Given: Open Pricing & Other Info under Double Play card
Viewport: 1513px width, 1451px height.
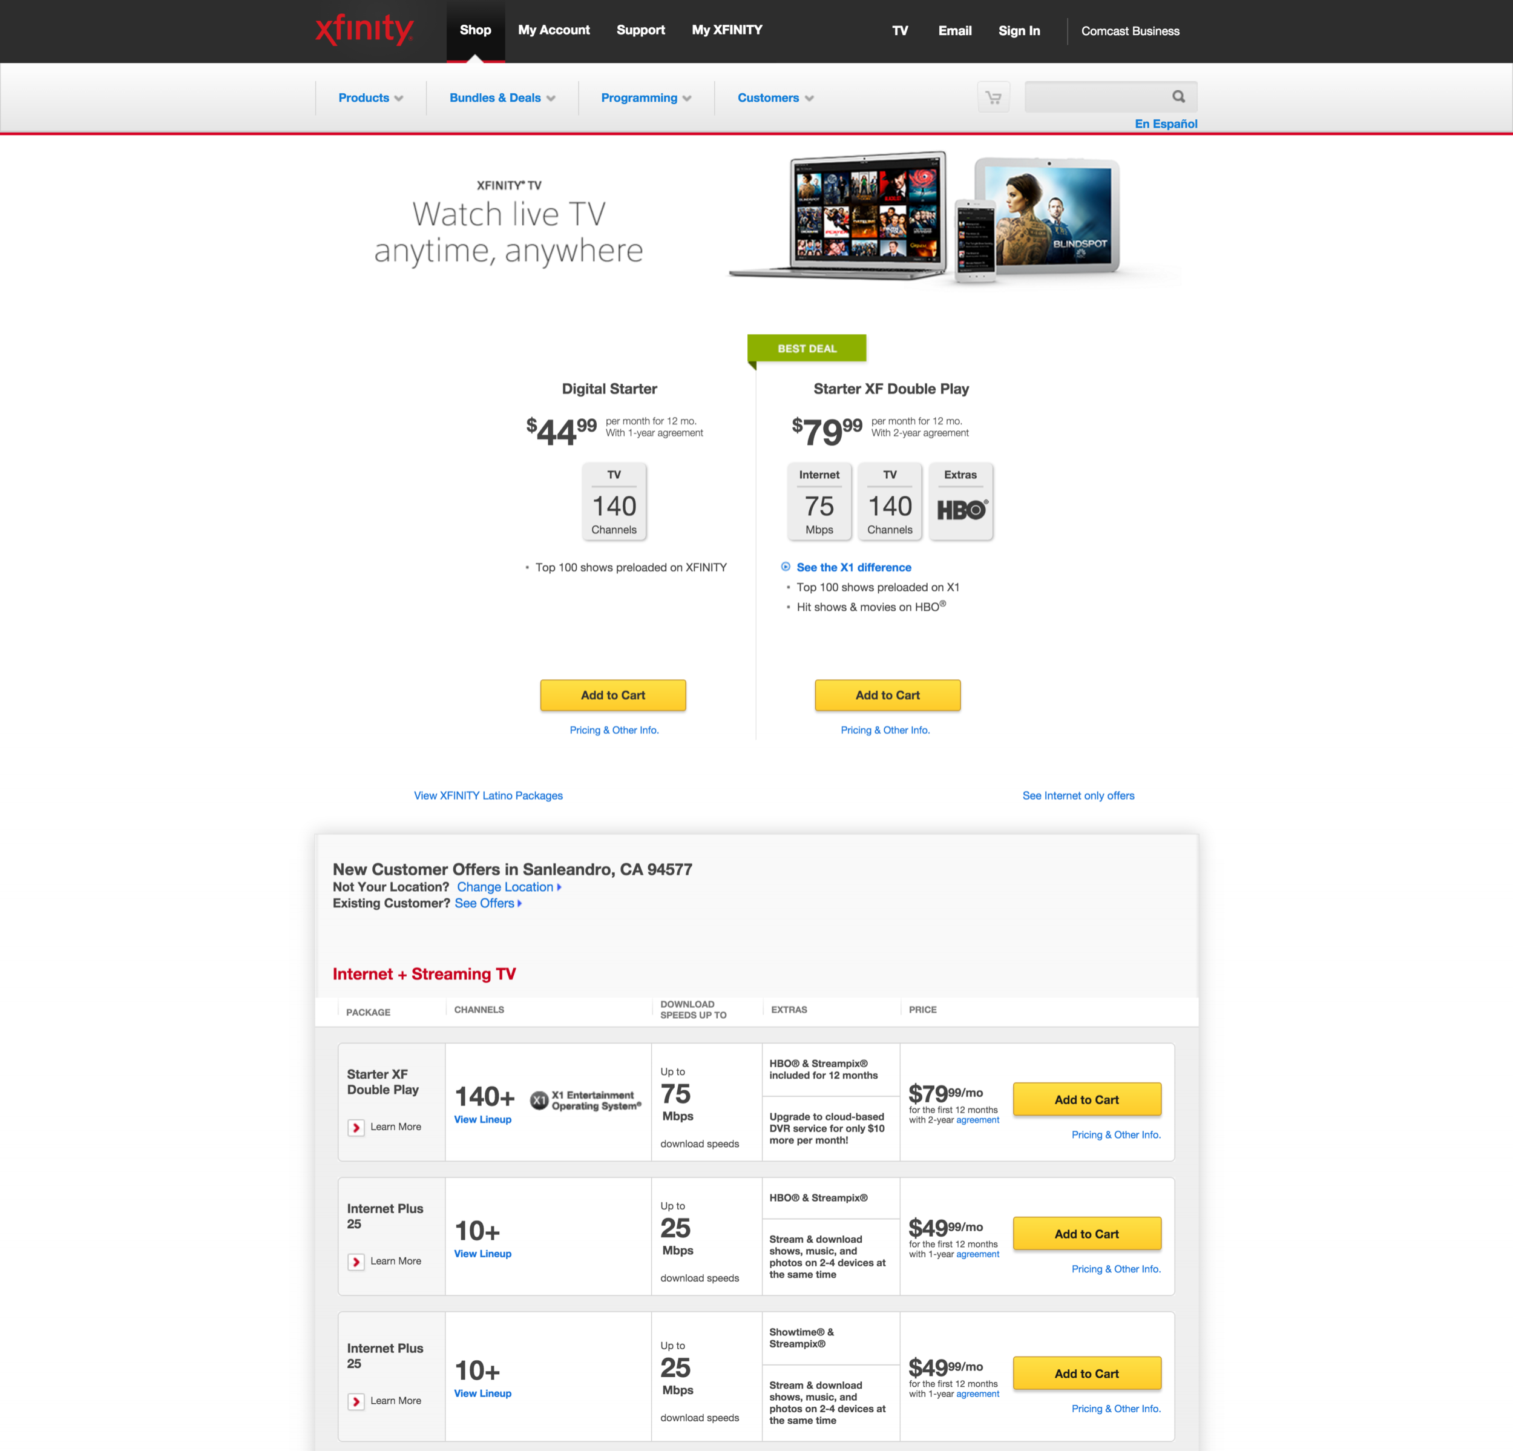Looking at the screenshot, I should coord(885,730).
